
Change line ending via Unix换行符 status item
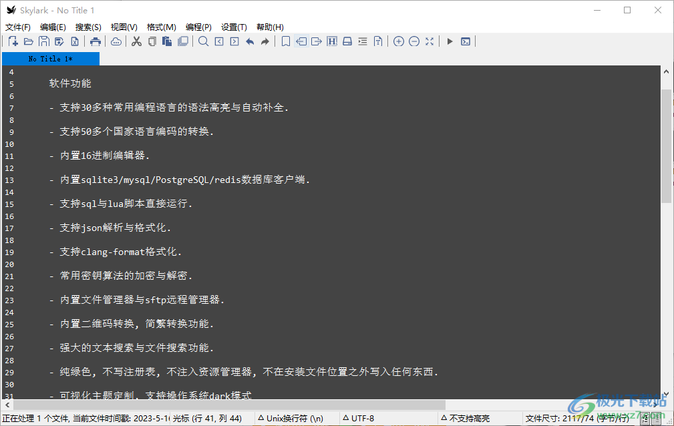[x=293, y=417]
